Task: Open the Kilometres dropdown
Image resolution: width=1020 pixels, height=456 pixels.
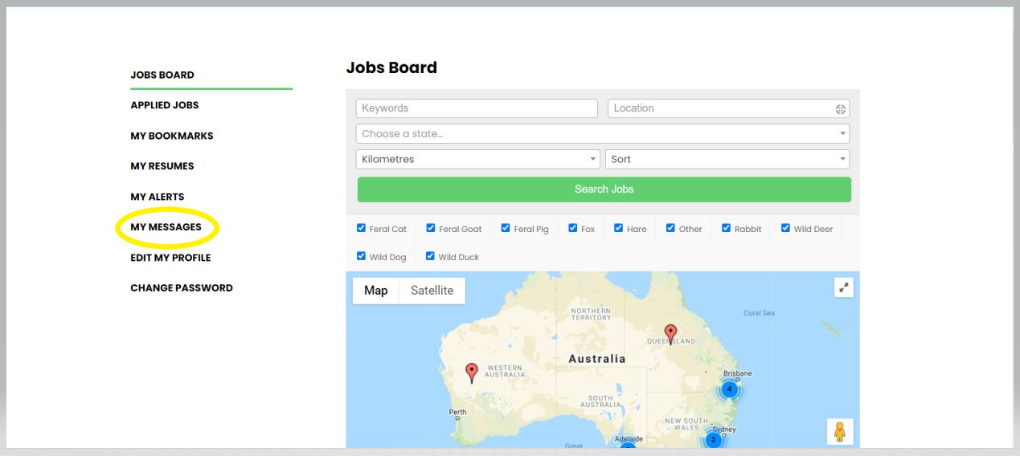Action: pyautogui.click(x=478, y=159)
